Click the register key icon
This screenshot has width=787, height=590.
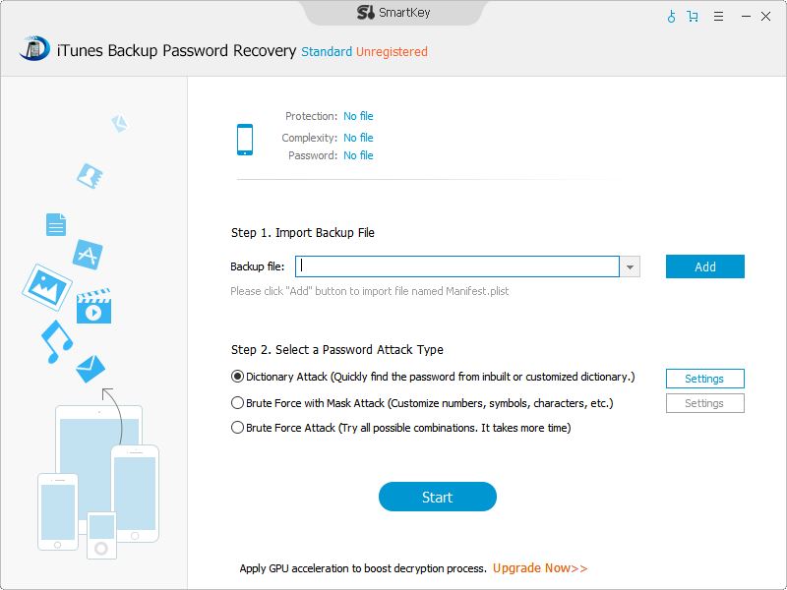[x=672, y=16]
